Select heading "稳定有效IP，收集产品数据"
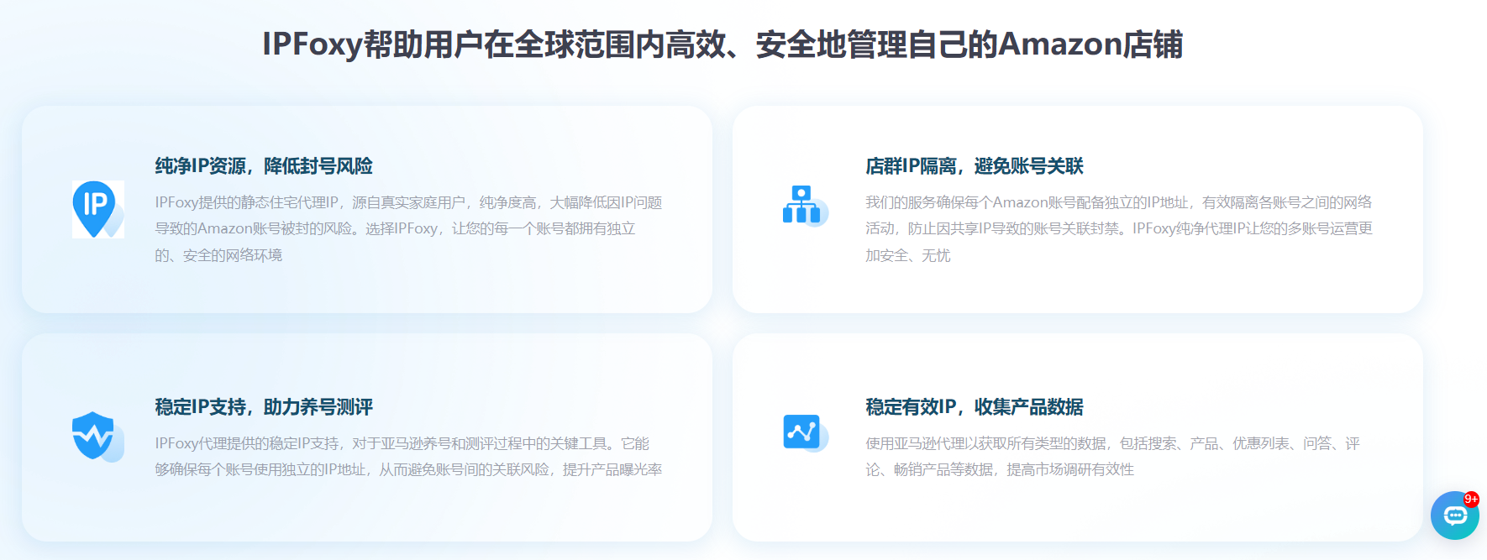The height and width of the screenshot is (560, 1487). (975, 407)
